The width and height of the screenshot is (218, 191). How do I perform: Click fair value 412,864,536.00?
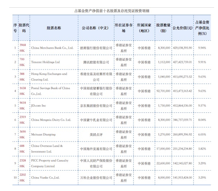click(182, 105)
